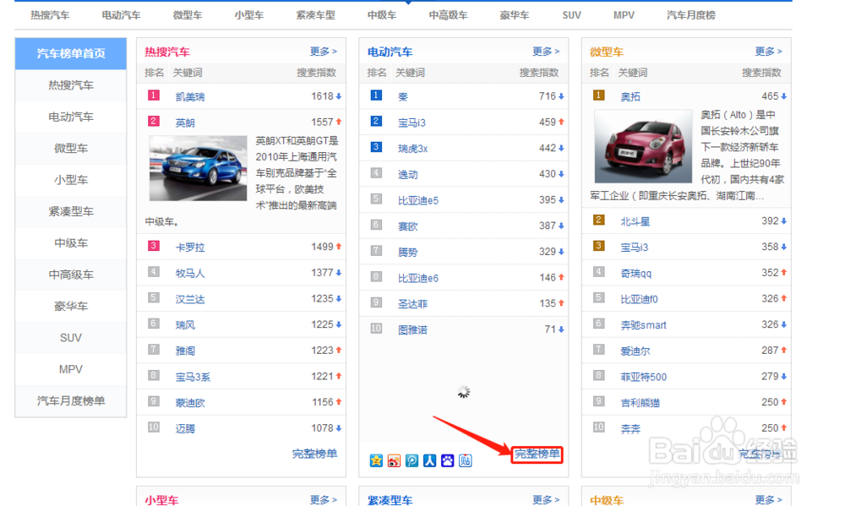
Task: Open the 图雅诺 keyword link
Action: tap(413, 329)
